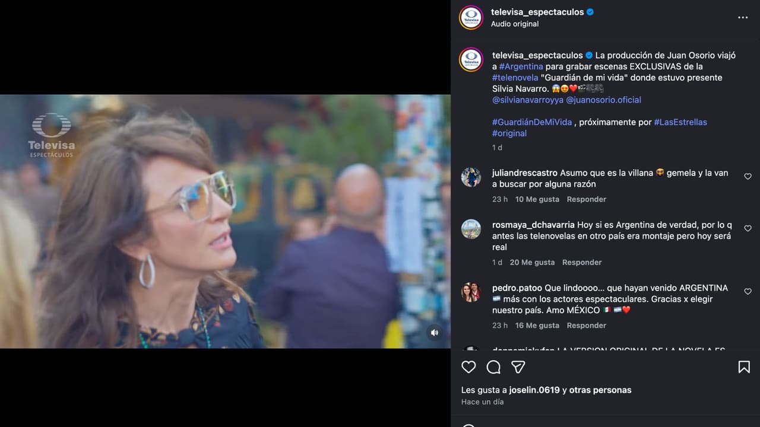Image resolution: width=760 pixels, height=427 pixels.
Task: View likes on rosmaya_dchavarria's comment
Action: click(x=532, y=262)
